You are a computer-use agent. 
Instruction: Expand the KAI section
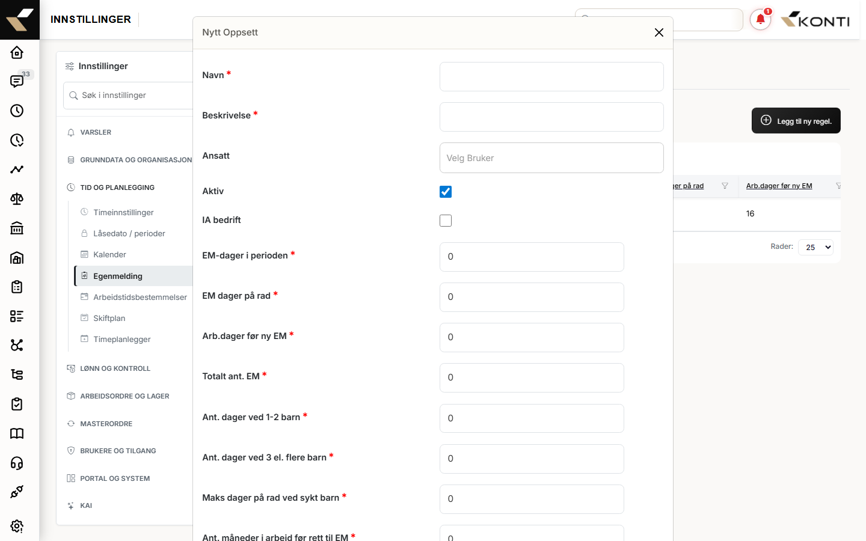86,506
